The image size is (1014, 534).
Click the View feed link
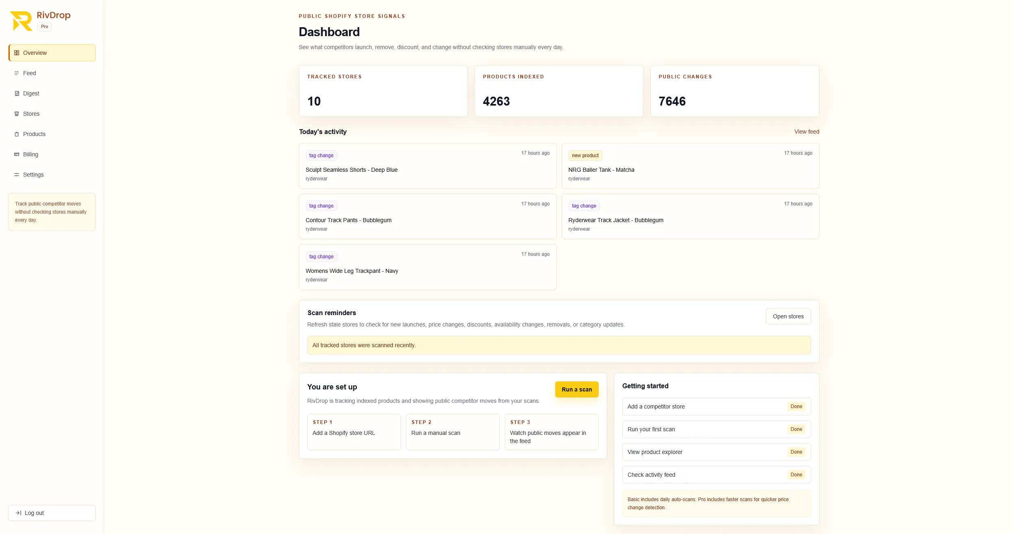(x=807, y=132)
